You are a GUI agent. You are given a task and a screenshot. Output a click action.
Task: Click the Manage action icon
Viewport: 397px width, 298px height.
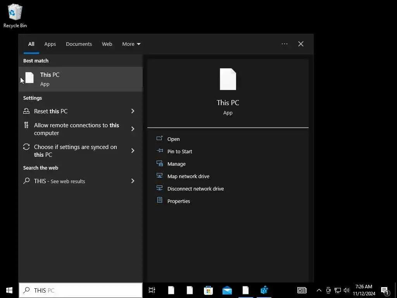[x=159, y=163]
